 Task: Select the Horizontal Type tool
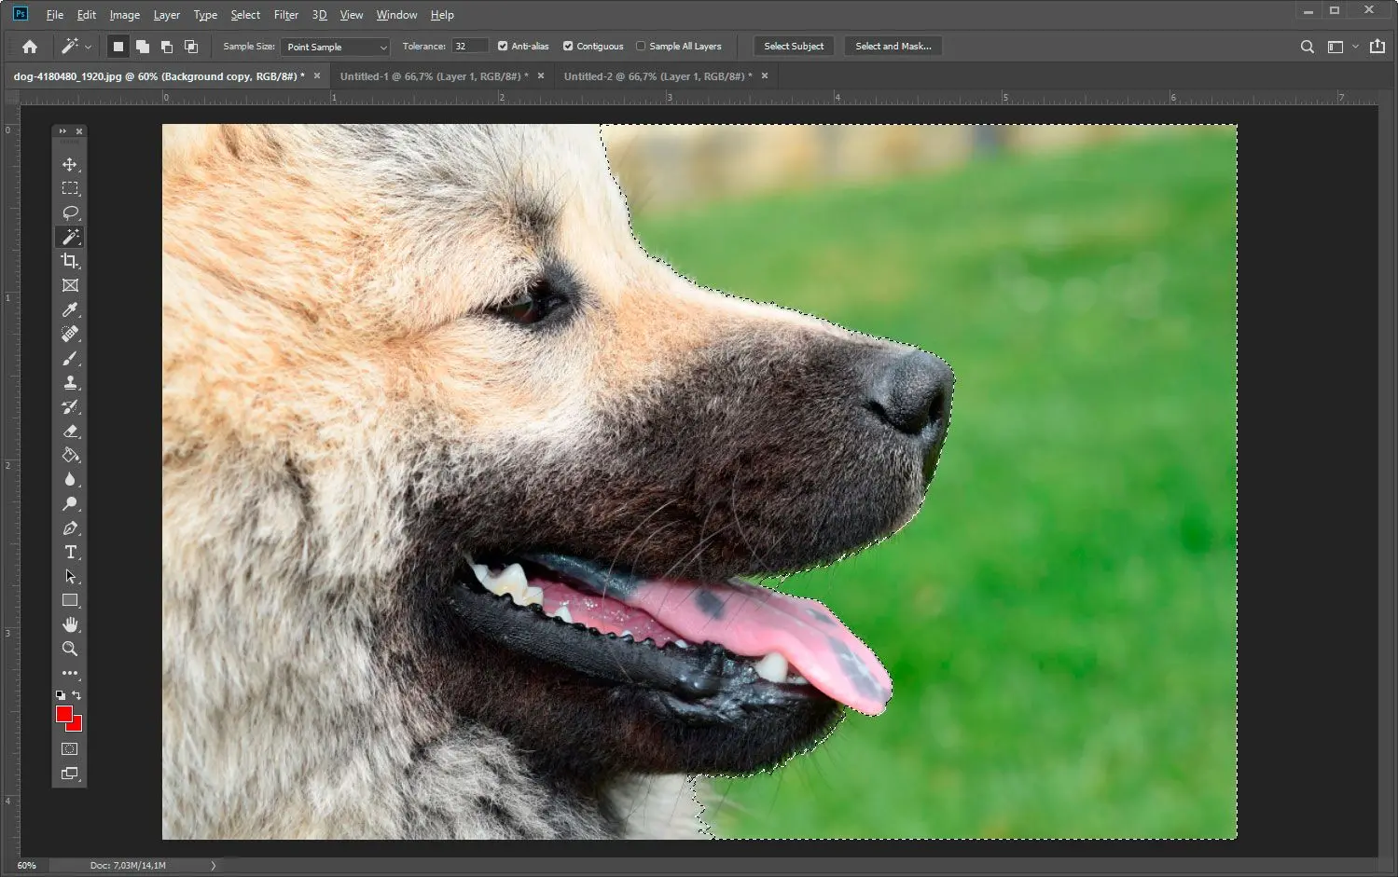pos(70,553)
